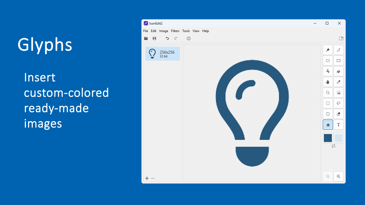Open the Image menu
365x205 pixels.
(x=164, y=31)
